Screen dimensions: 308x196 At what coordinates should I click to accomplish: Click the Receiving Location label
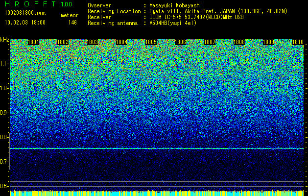tap(114, 12)
